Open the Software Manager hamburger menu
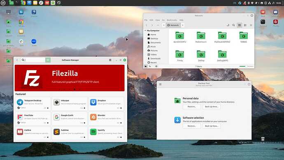284x160 pixels. point(110,60)
